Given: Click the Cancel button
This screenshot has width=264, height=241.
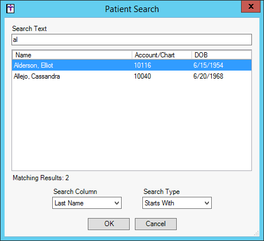Looking at the screenshot, I should coord(156,224).
